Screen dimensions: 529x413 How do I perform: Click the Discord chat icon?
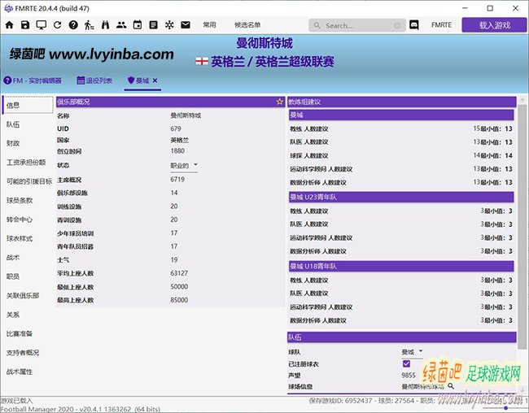414,25
